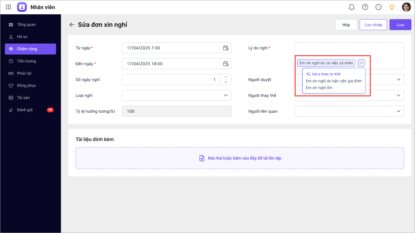Screen dimensions: 415x233
Task: Open Tiền lương in the sidebar
Action: point(26,61)
